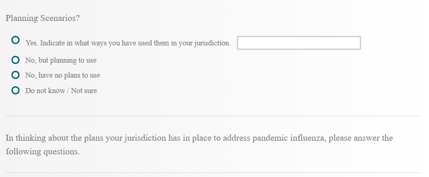
Task: Click the "No, but planning to use" label text
Action: click(x=61, y=60)
